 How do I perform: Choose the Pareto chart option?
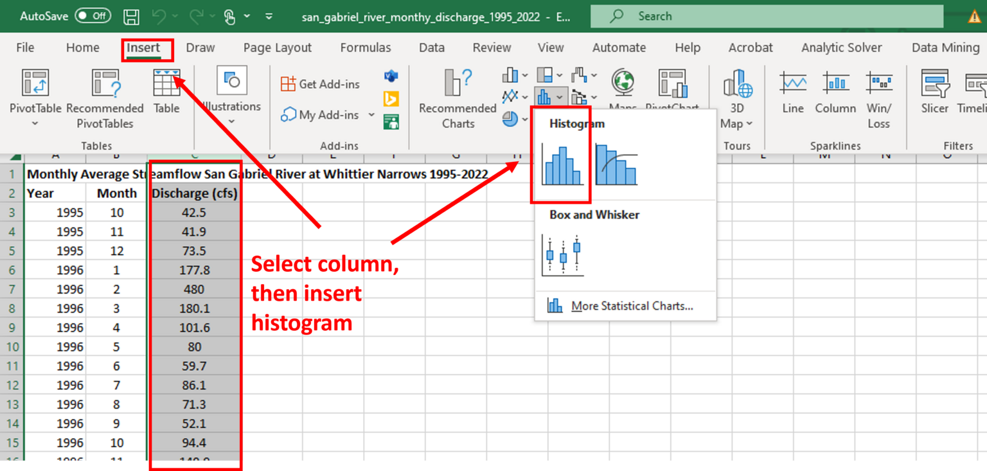616,166
